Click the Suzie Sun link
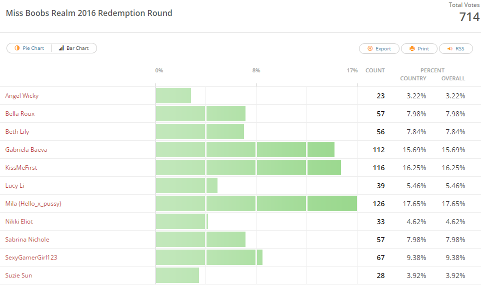This screenshot has width=481, height=290. (x=19, y=276)
